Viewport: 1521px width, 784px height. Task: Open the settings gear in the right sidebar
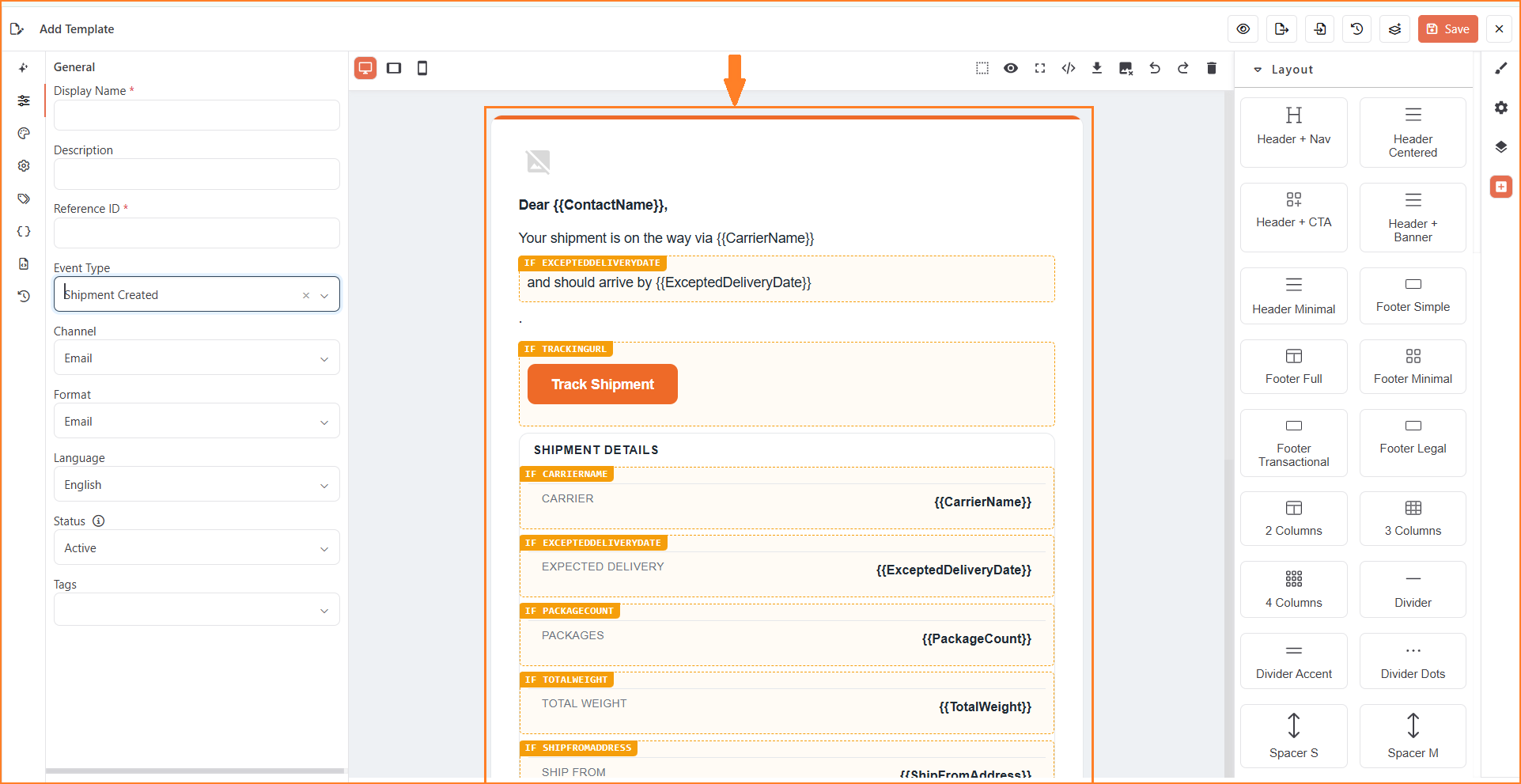pos(1501,108)
